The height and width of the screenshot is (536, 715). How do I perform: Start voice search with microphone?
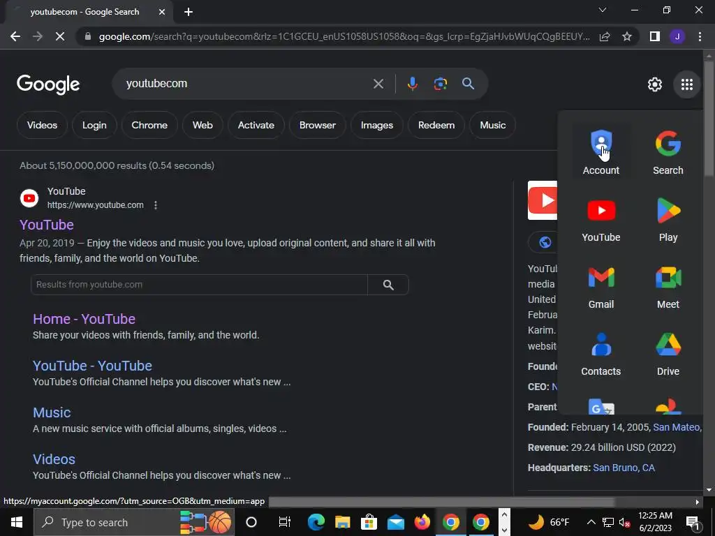(x=412, y=84)
